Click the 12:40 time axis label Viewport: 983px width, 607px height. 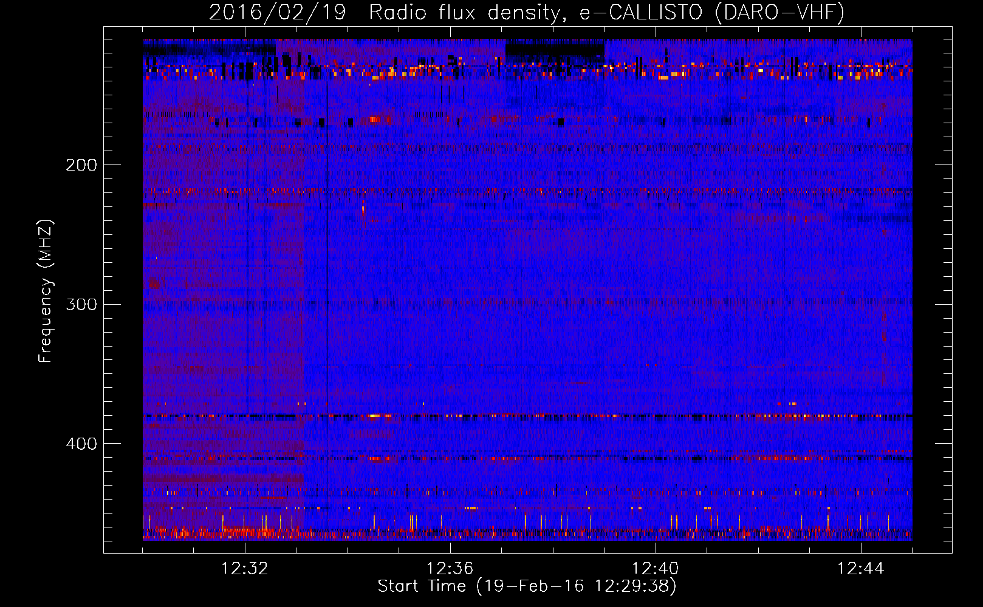[655, 569]
